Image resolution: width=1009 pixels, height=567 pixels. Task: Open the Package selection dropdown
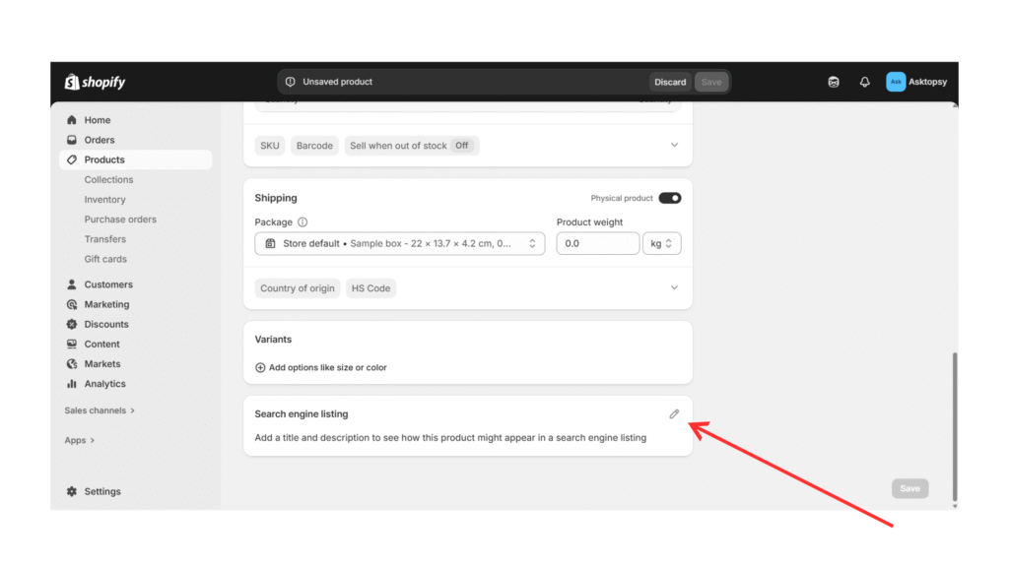click(x=399, y=243)
